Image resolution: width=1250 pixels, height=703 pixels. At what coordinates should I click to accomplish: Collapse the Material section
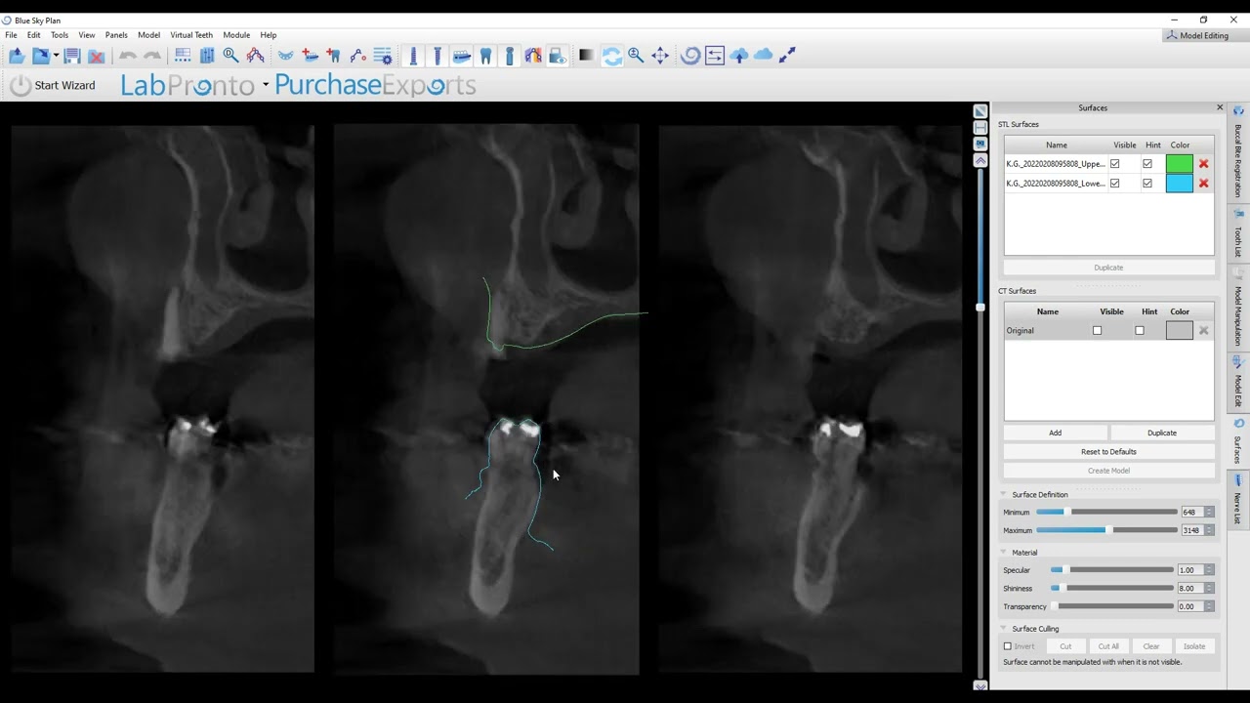1005,553
